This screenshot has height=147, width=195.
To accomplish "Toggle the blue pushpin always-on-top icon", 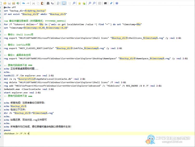I will click(x=111, y=3).
